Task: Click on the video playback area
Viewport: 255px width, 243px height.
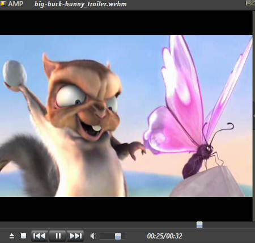Action: pos(126,116)
